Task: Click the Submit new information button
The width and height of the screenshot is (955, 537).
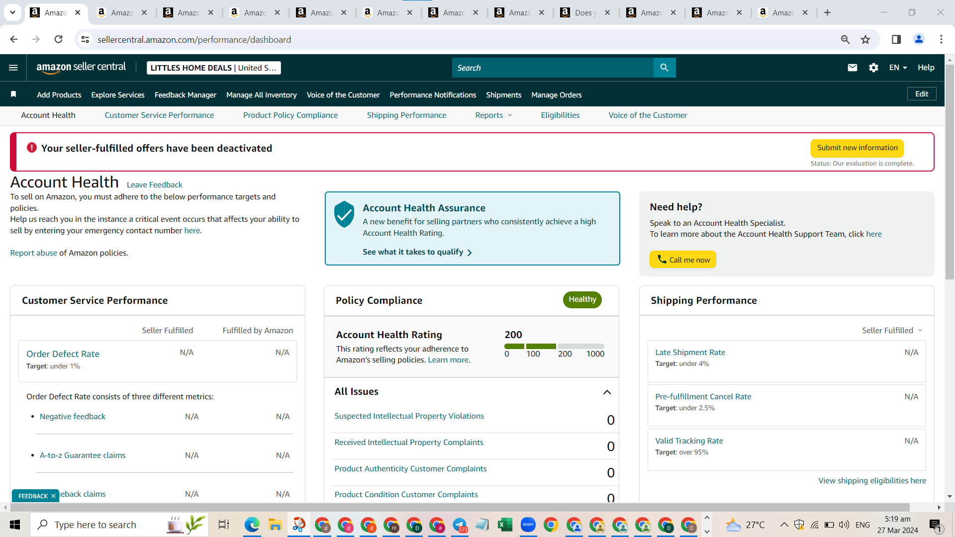Action: click(858, 148)
